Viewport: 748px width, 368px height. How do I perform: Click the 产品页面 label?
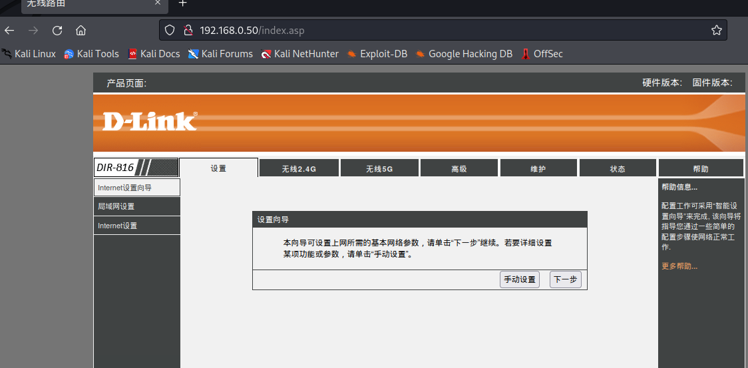(126, 84)
